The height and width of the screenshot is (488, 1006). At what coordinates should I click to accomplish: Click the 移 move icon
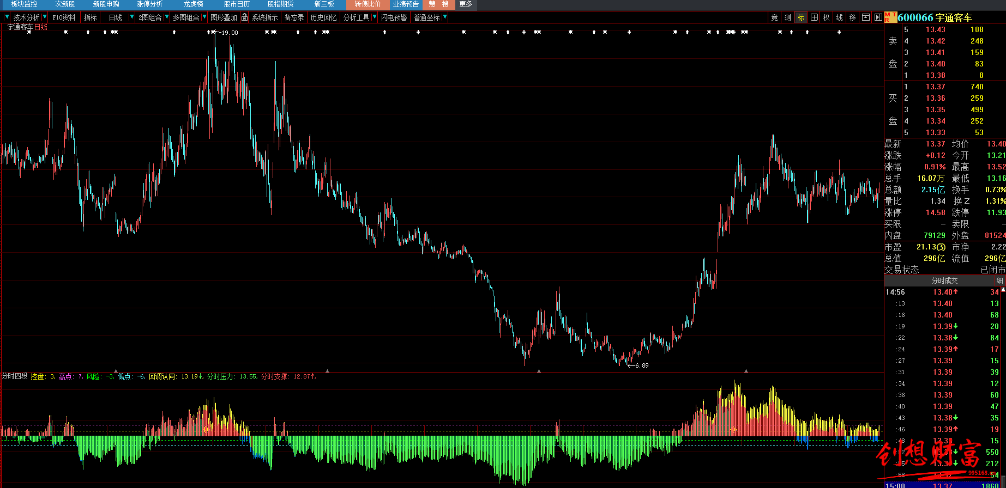(x=853, y=17)
